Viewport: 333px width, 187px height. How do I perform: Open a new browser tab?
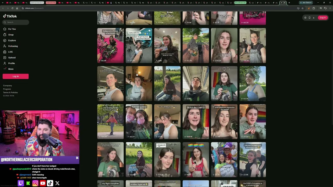(289, 3)
